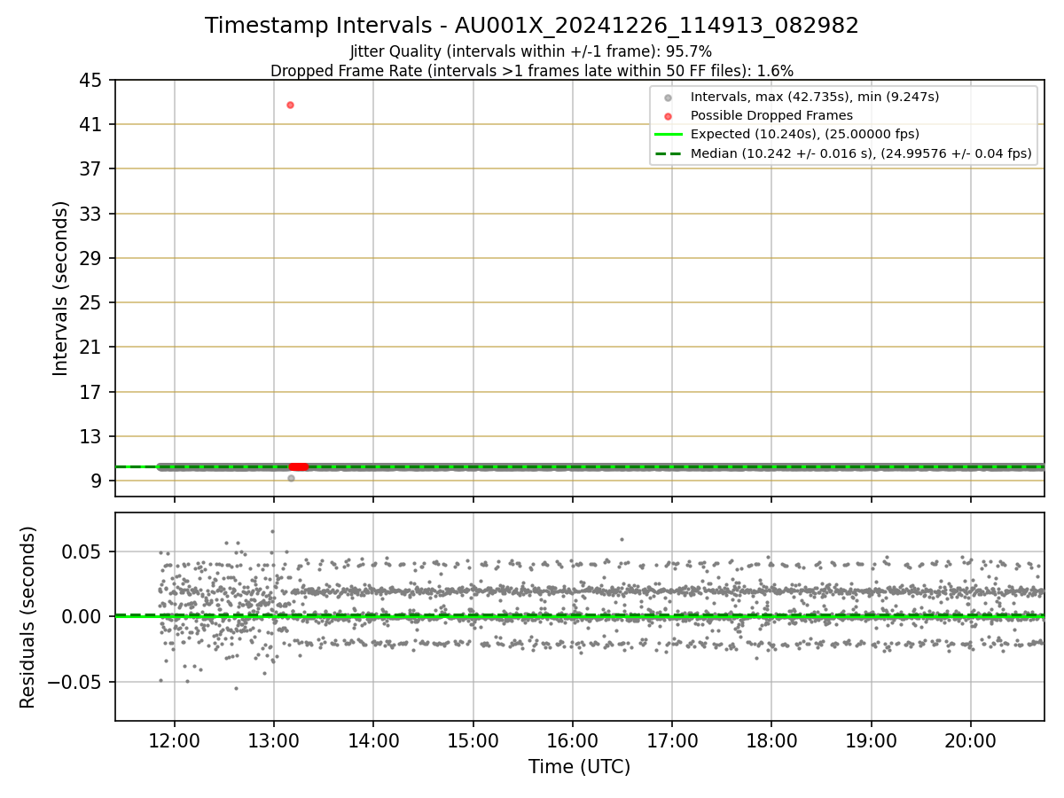The width and height of the screenshot is (1064, 798).
Task: Click legend text 'Median (10.242 +/- 0.016 s)'
Action: click(782, 153)
